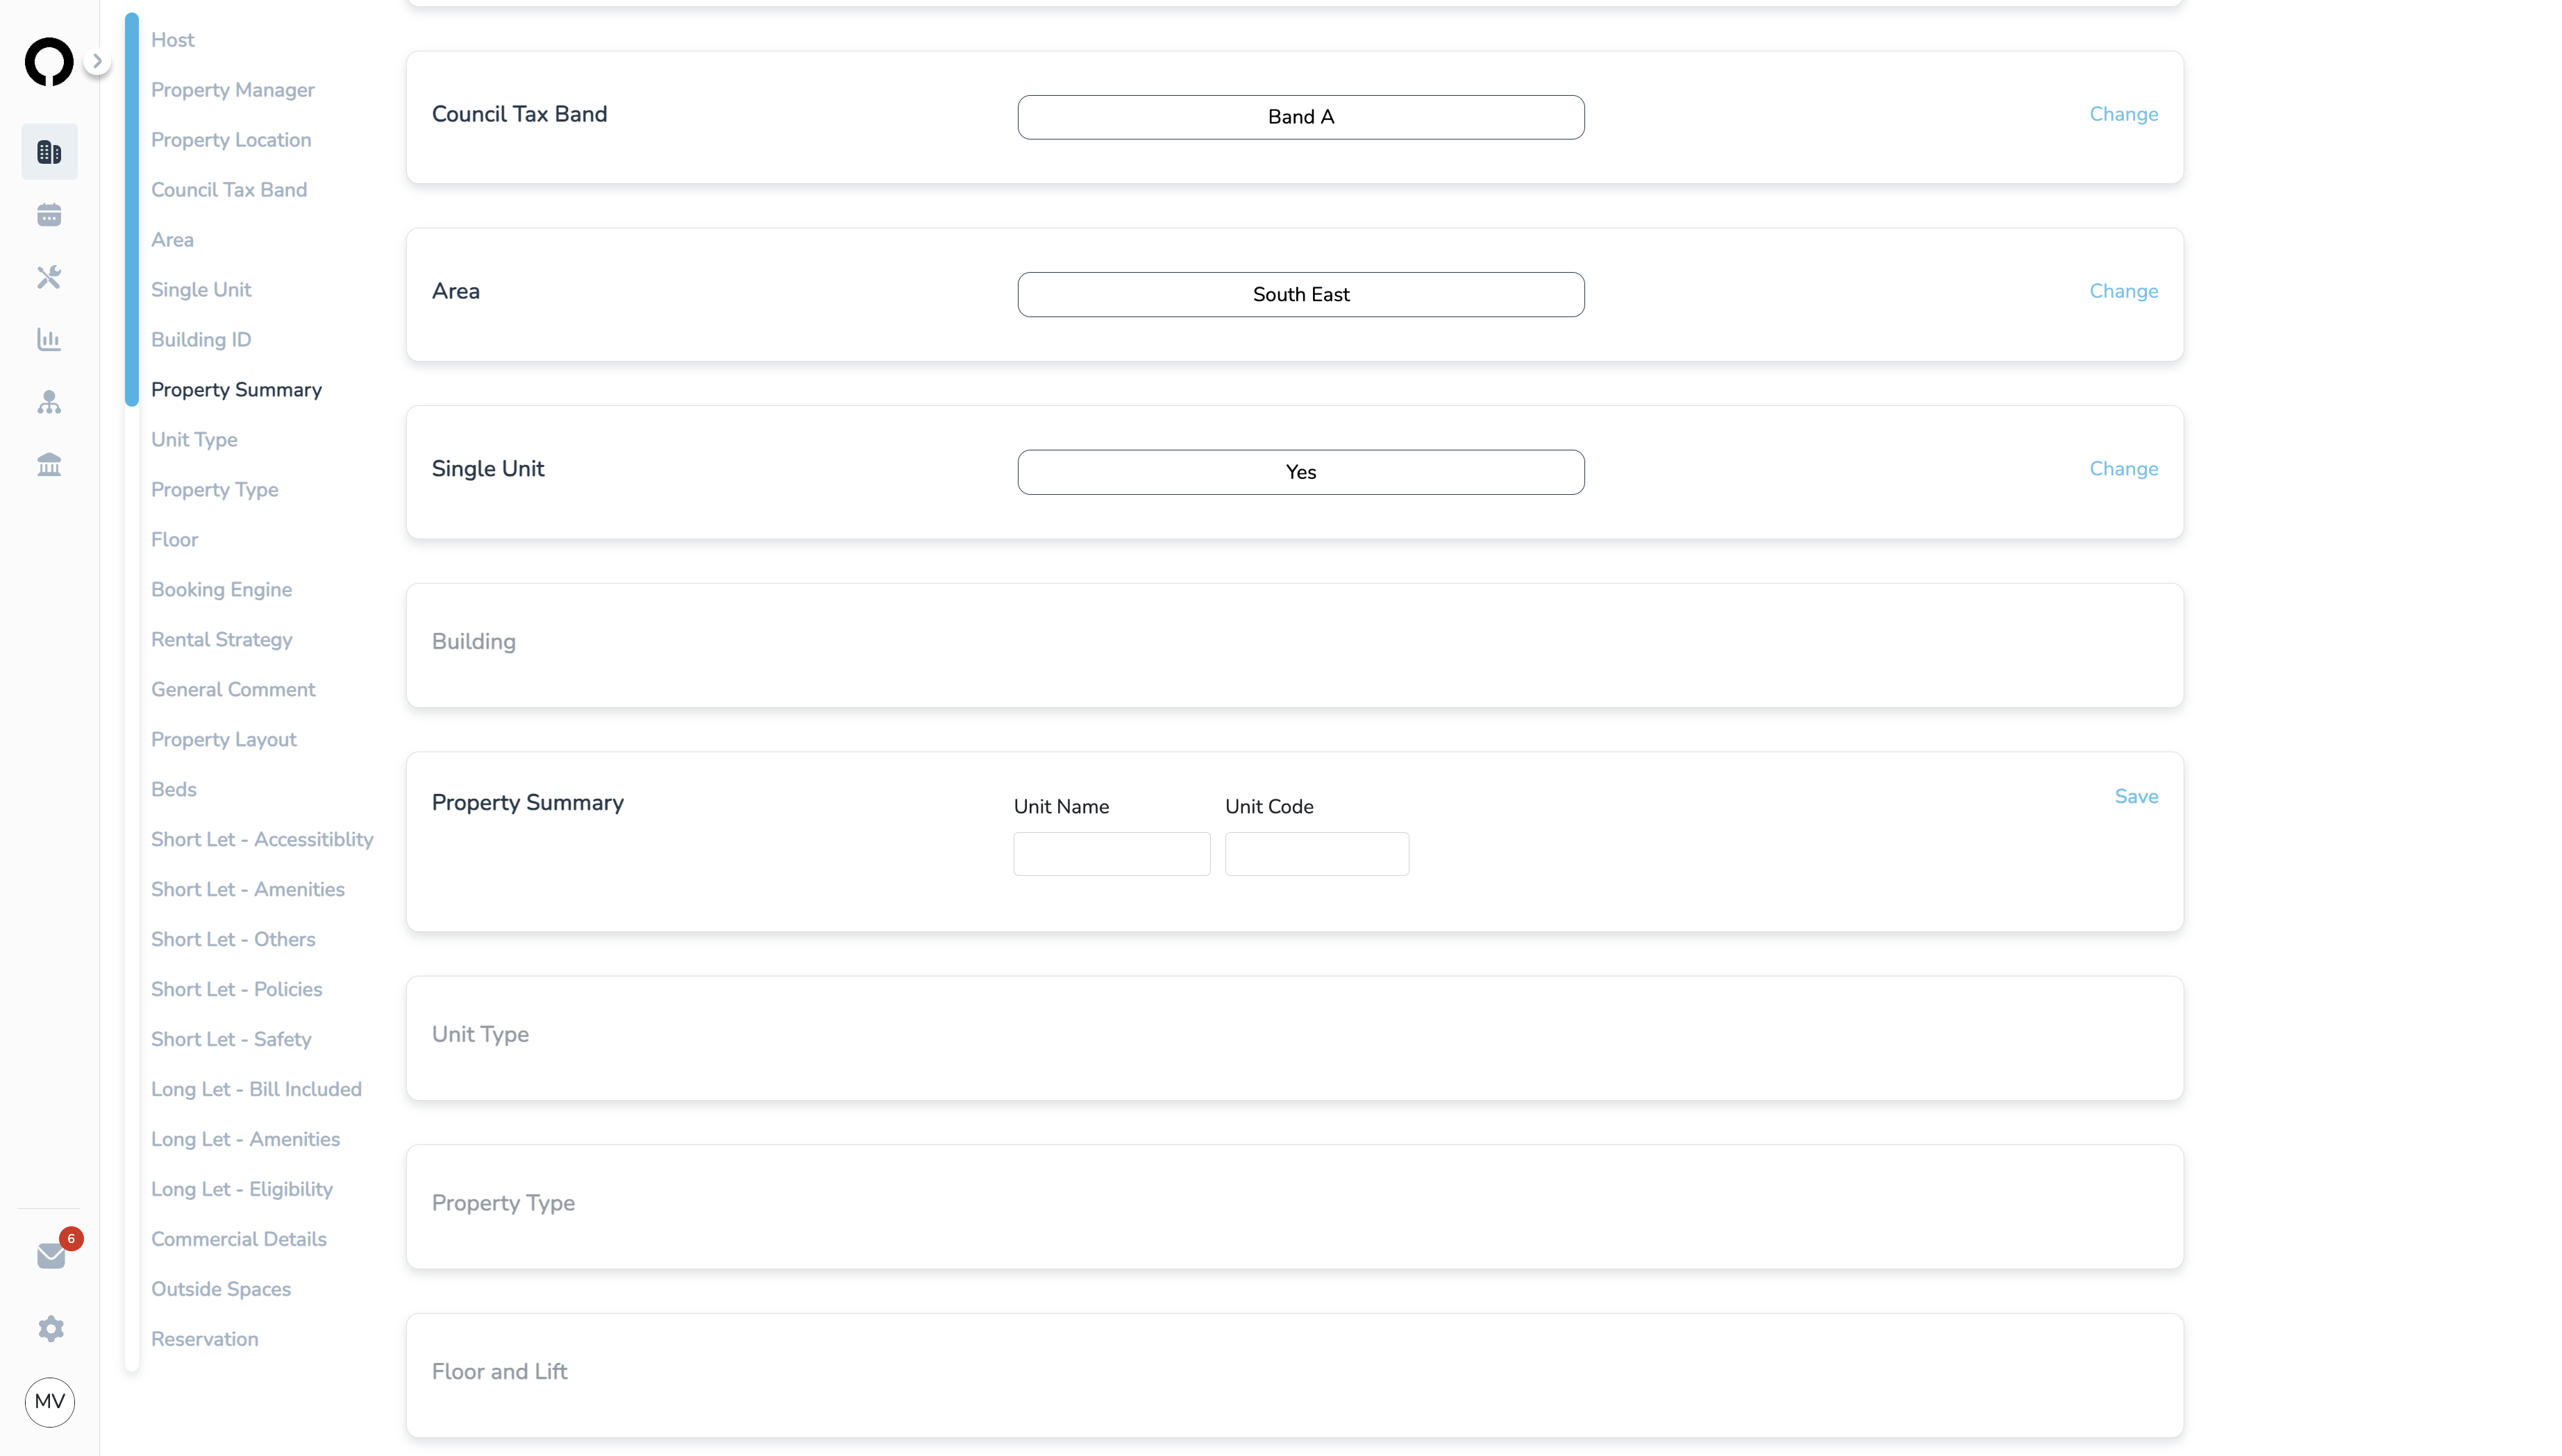Go to Short Let - Amenities
The height and width of the screenshot is (1456, 2562).
coord(247,890)
